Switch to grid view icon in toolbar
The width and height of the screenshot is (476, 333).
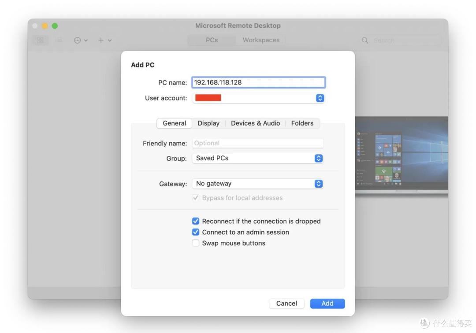pyautogui.click(x=40, y=40)
